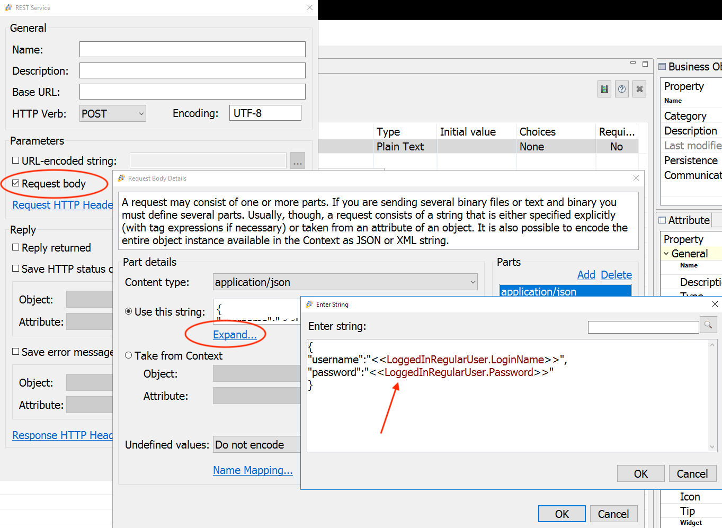Select the Persistence property row
Image resolution: width=722 pixels, height=528 pixels.
click(x=691, y=160)
